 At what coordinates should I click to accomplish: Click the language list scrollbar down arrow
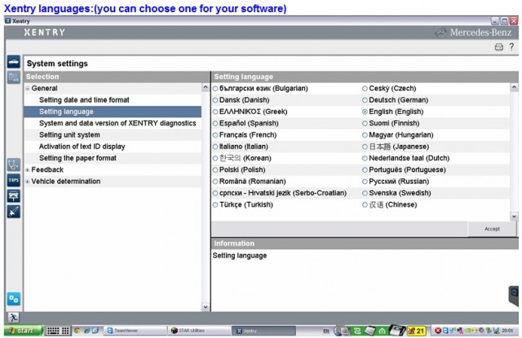(x=514, y=217)
